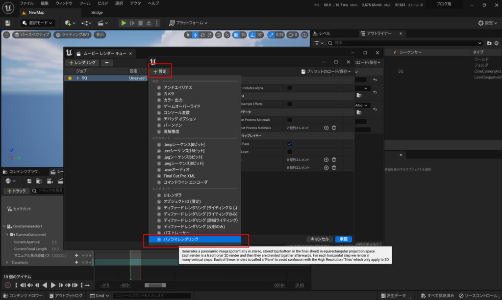Open the 選択モード dropdown
Screen dimensions: 502x300
point(39,23)
